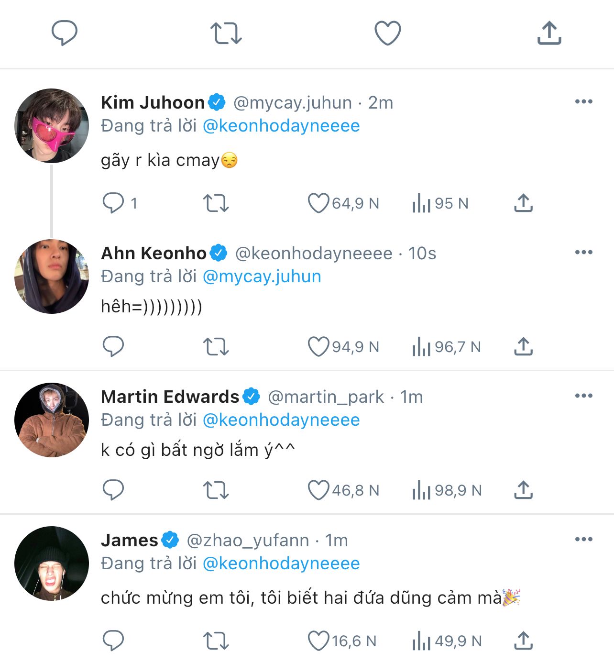Open more options for Ahn Keonho's tweet
This screenshot has width=614, height=663.
tap(583, 253)
